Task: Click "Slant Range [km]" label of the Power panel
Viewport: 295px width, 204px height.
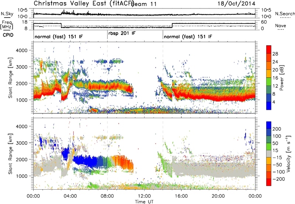Action: (10, 78)
